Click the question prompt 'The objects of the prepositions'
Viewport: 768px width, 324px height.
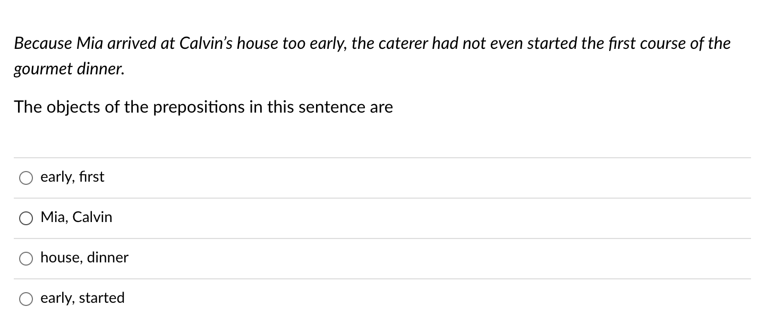tap(203, 107)
